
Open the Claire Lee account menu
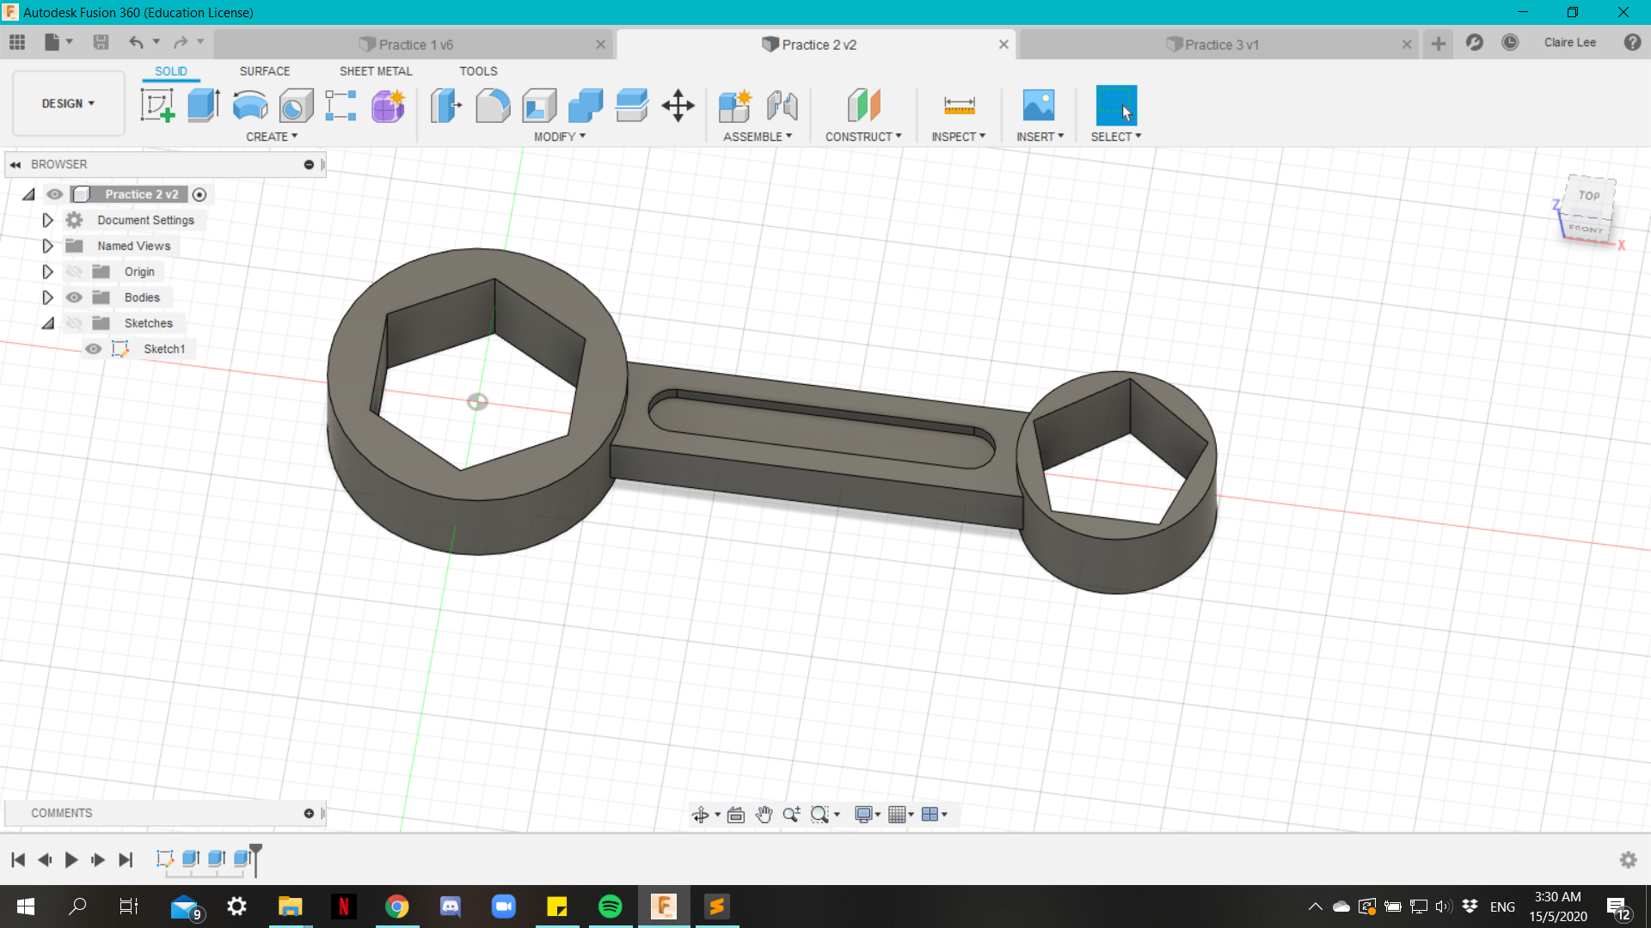click(x=1570, y=43)
